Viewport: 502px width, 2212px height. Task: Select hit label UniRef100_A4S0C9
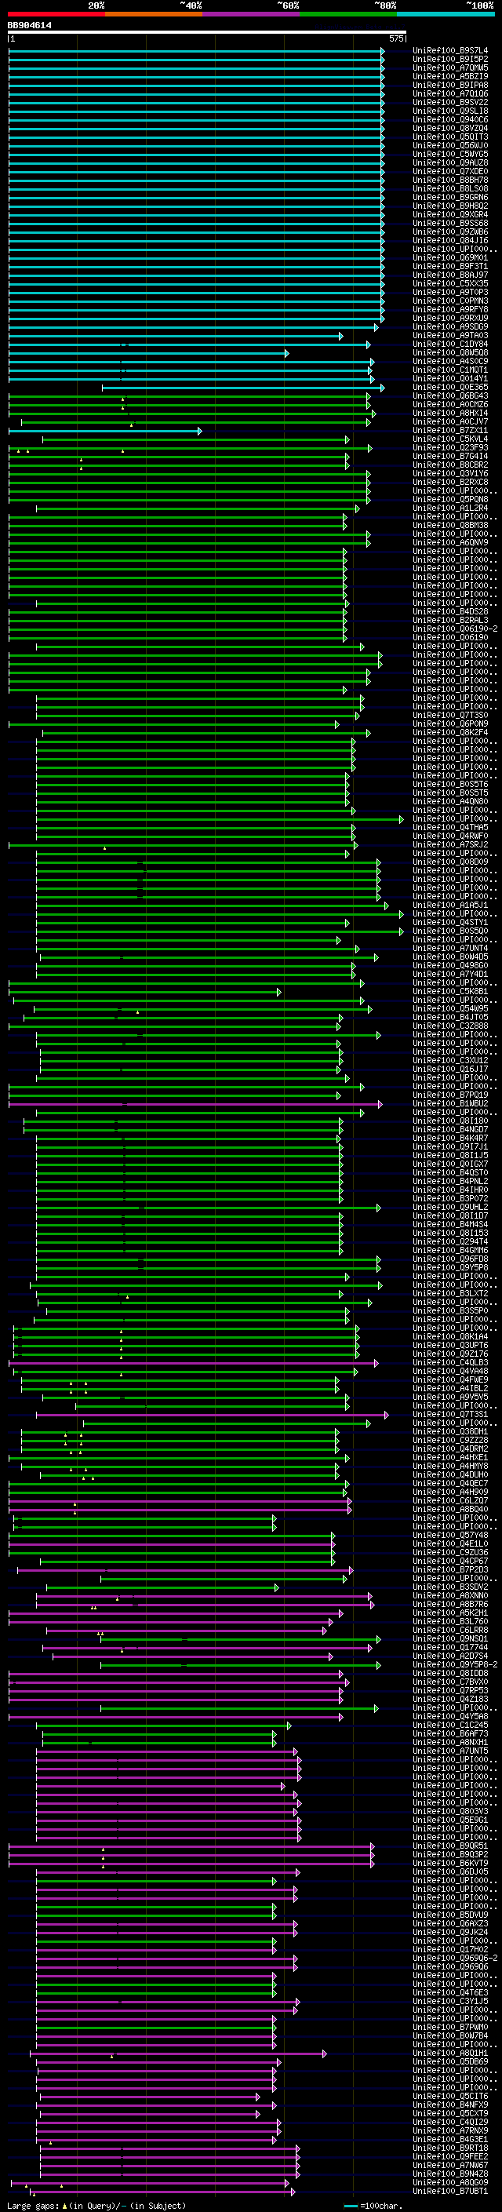(449, 362)
